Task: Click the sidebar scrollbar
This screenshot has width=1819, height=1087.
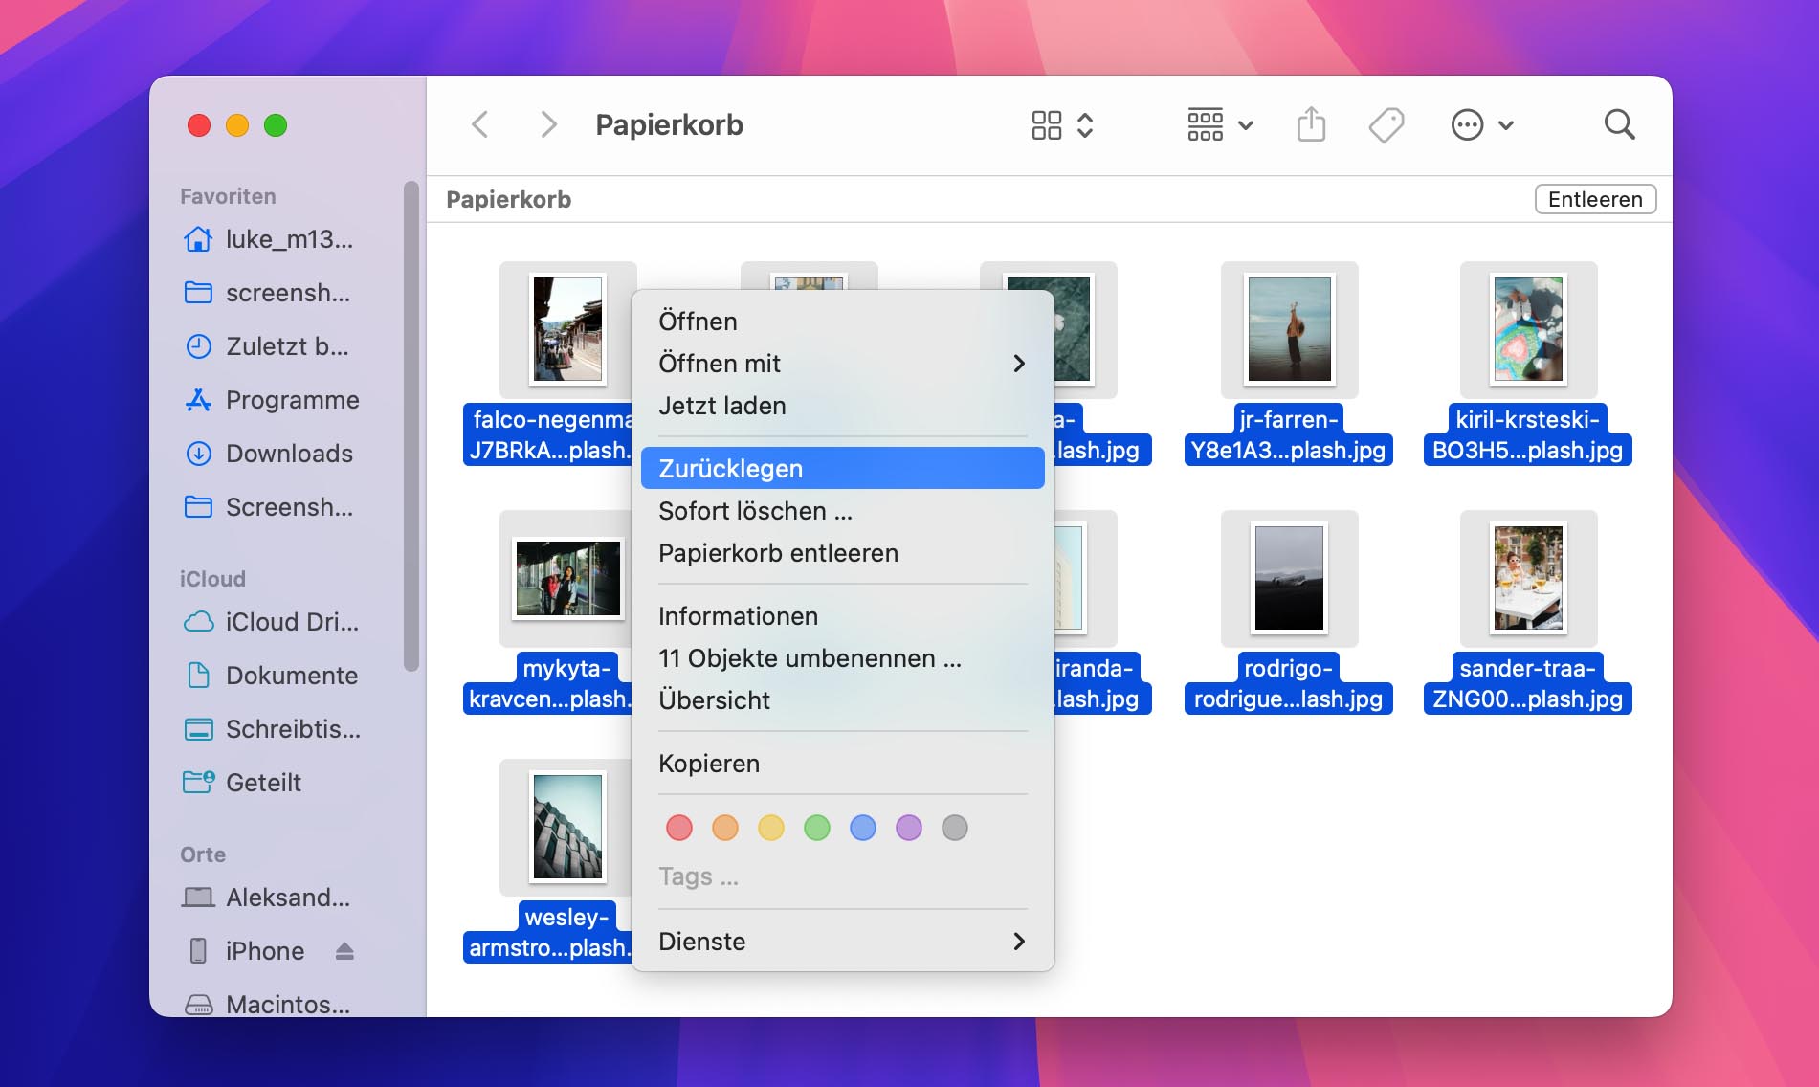Action: click(x=411, y=426)
